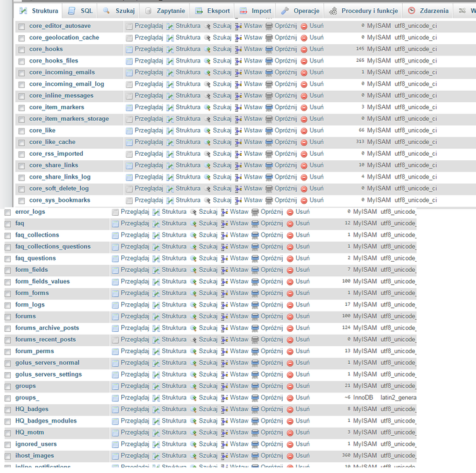Screen dimensions: 476x473
Task: Open the core_item_markers table link
Action: 56,107
